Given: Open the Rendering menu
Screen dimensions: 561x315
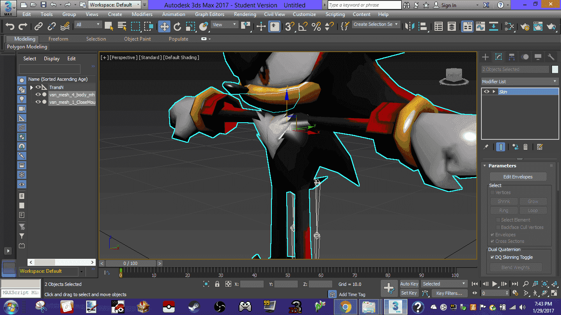Looking at the screenshot, I should pyautogui.click(x=245, y=14).
